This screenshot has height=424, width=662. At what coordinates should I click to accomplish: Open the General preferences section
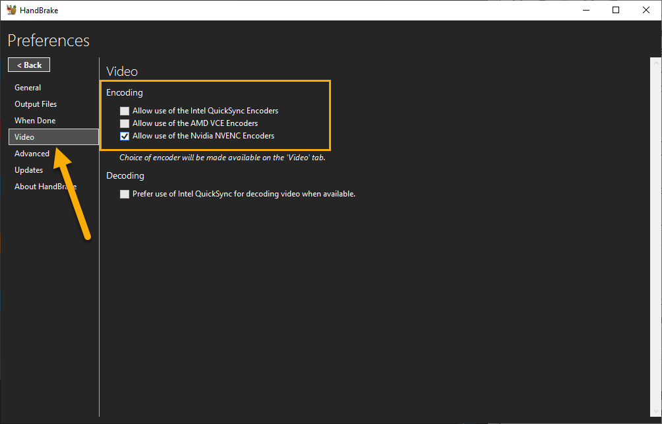click(28, 87)
